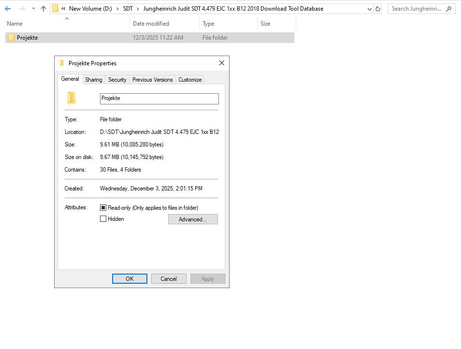Select SDT breadcrumb in address bar
The image size is (462, 349).
click(128, 9)
